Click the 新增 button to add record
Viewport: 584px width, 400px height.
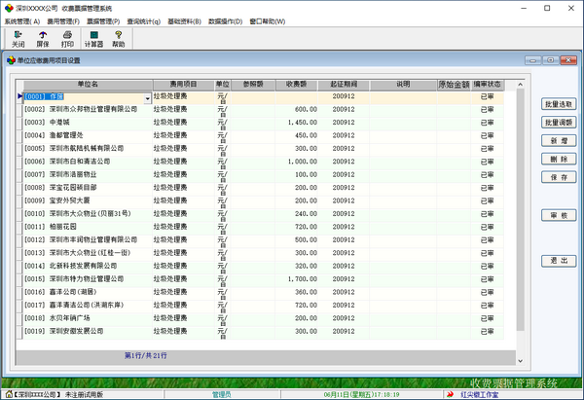pyautogui.click(x=559, y=140)
